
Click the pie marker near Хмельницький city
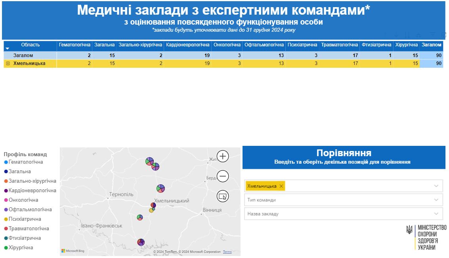point(153,205)
